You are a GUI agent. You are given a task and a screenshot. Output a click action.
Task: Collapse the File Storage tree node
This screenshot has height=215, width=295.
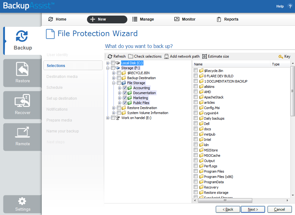coord(114,83)
